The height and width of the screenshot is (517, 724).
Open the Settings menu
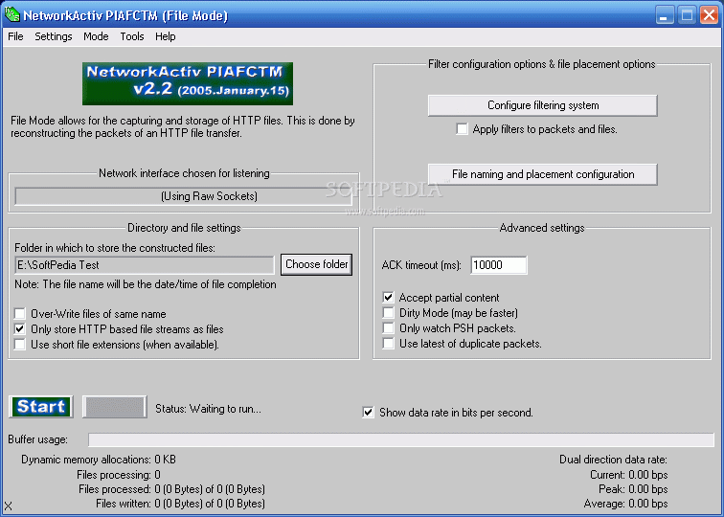(54, 36)
